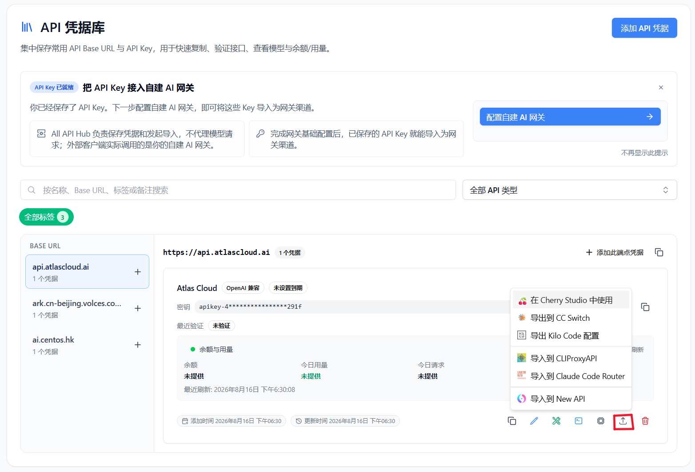
Task: Select ai.centos.hk in BASE URL list
Action: coord(87,345)
